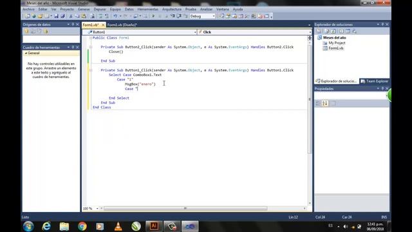Open the Archivo menu

tap(28, 9)
